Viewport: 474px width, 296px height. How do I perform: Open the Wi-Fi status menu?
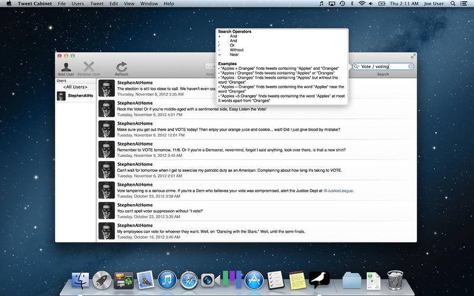[x=362, y=4]
